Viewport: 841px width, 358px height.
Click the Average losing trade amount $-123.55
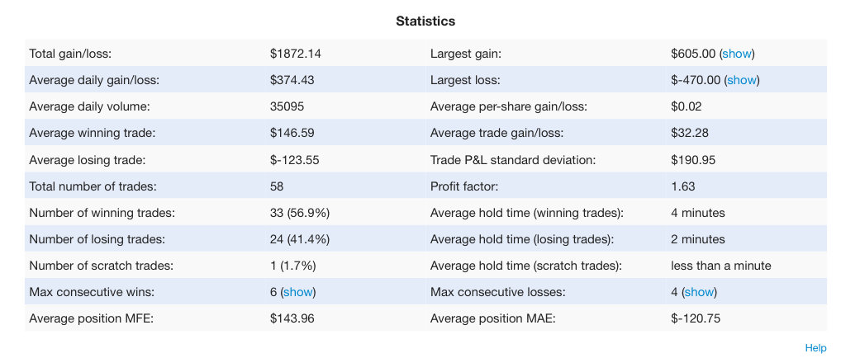(x=294, y=160)
